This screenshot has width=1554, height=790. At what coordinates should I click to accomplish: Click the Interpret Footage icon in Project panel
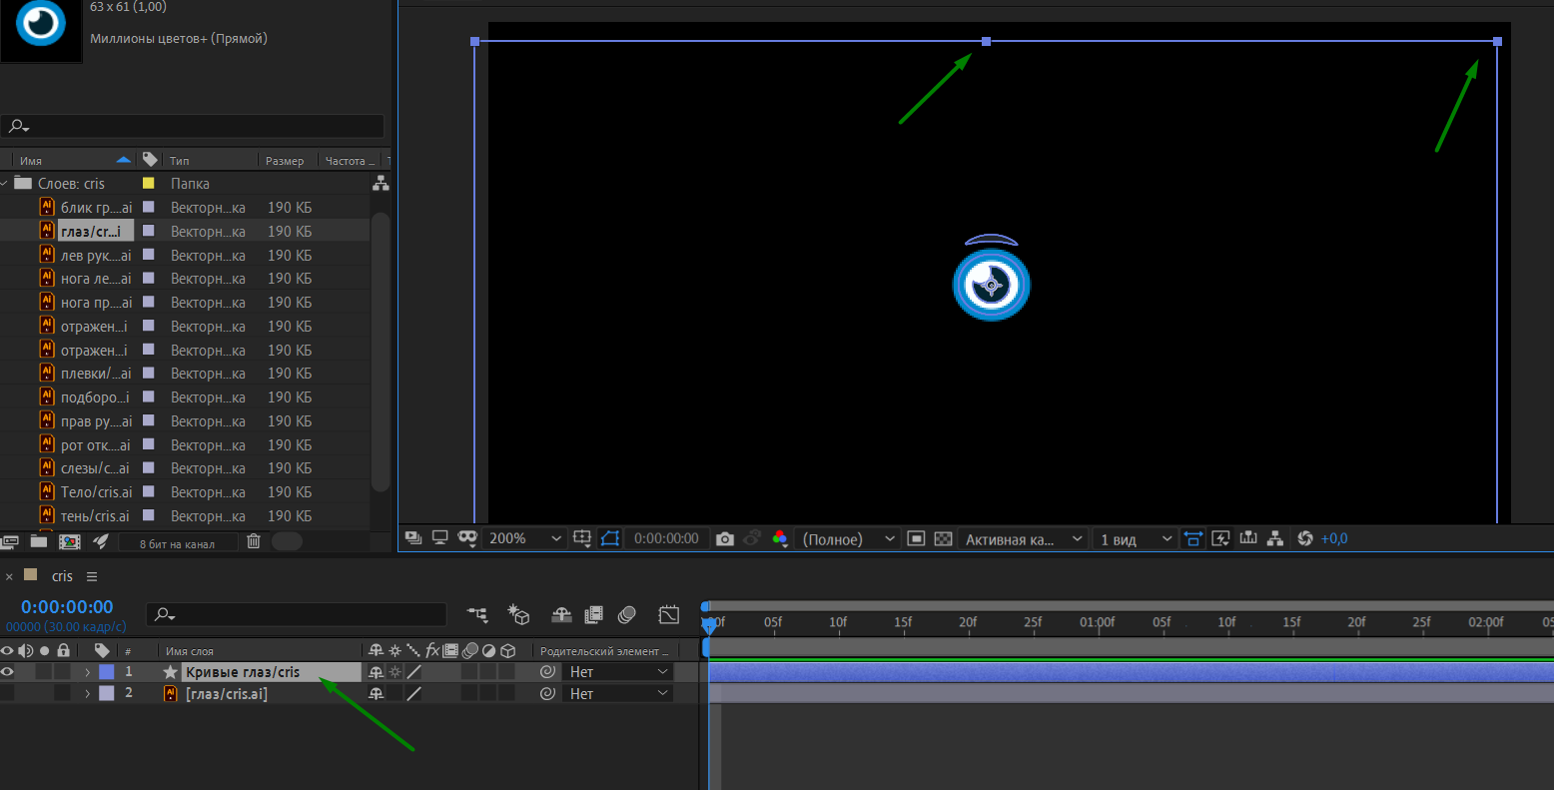click(10, 541)
